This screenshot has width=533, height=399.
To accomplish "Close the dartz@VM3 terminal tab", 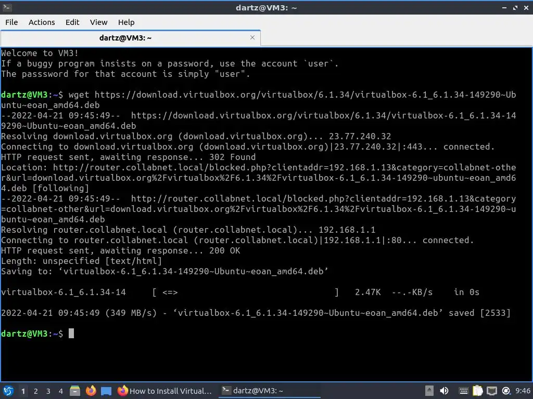I will click(252, 37).
